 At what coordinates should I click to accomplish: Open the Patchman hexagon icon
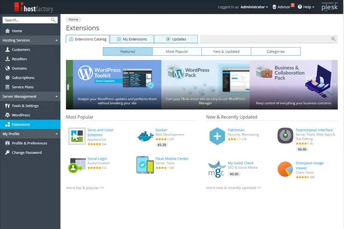[217, 136]
